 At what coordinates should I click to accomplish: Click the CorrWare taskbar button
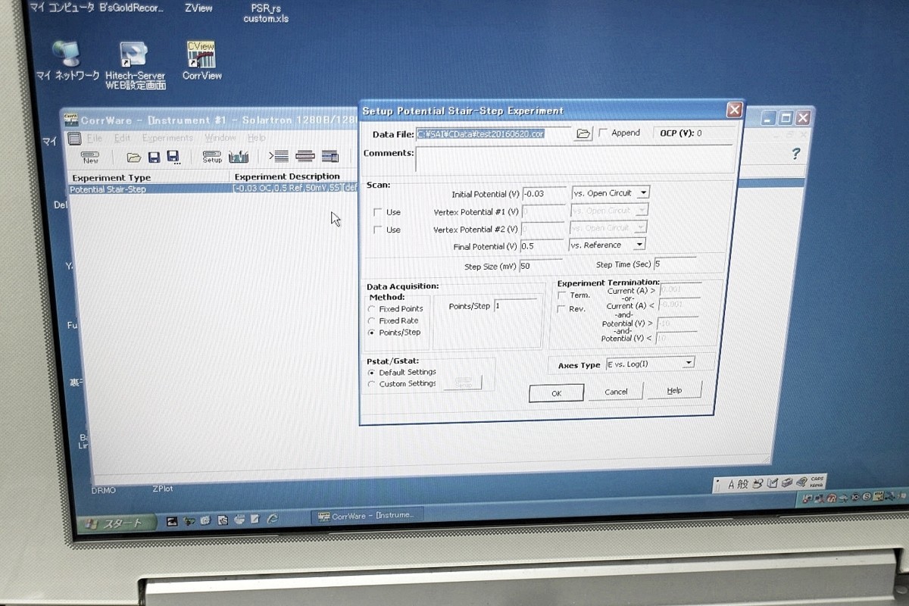click(367, 516)
